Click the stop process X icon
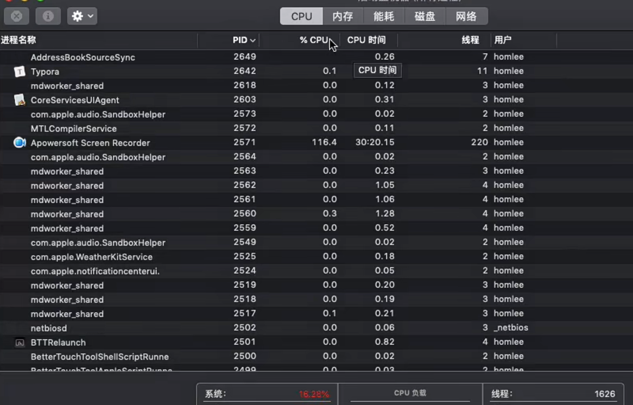The image size is (633, 405). [16, 16]
